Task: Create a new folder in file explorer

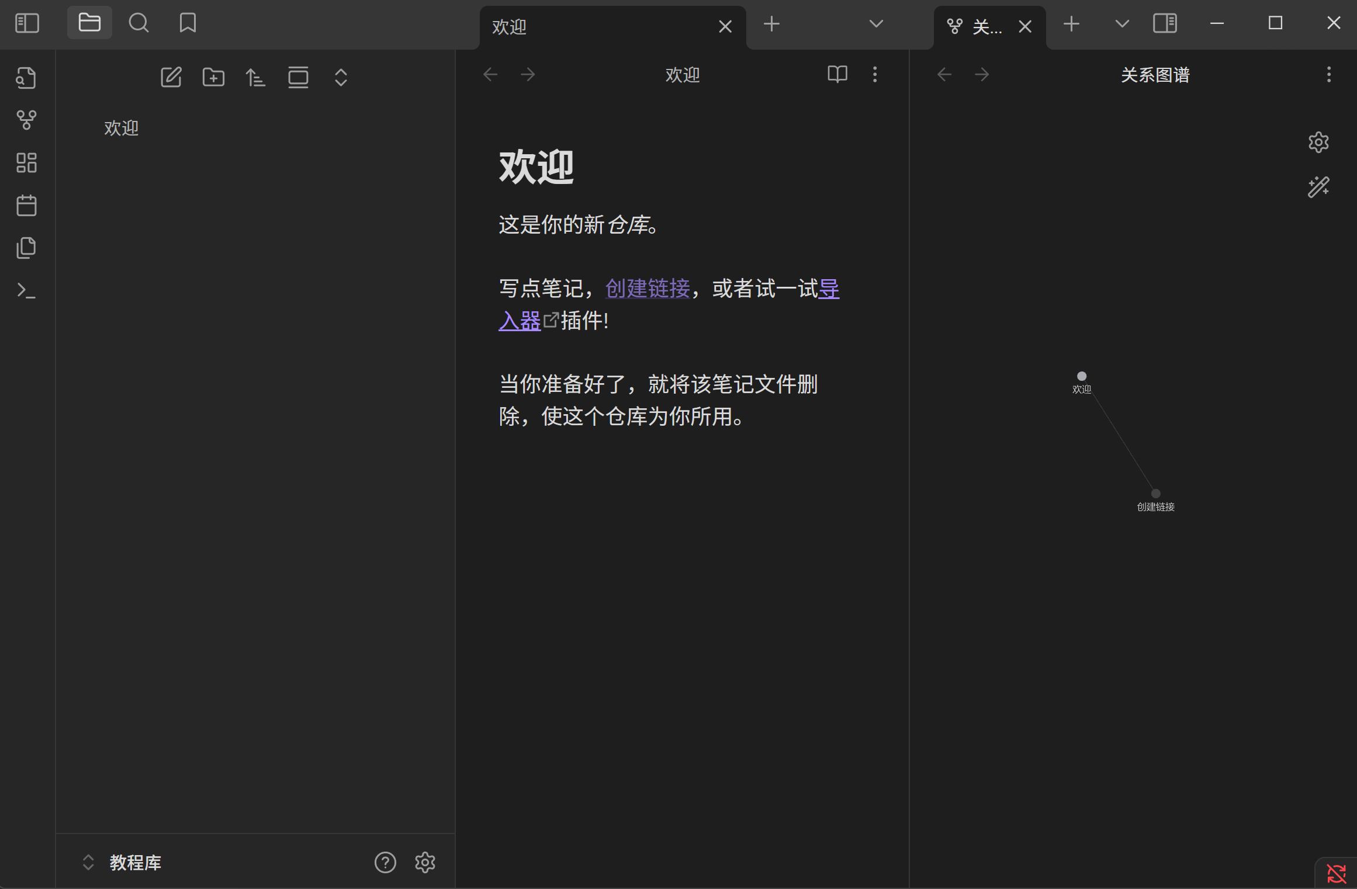Action: click(213, 77)
